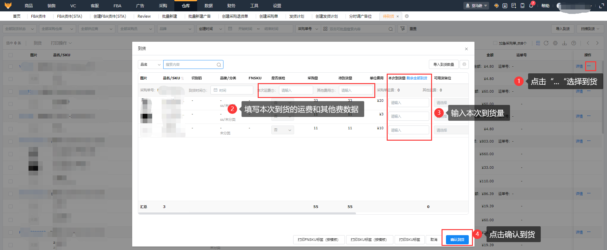
Task: Click the horizontal scrollbar in the dialog table
Action: pyautogui.click(x=247, y=213)
